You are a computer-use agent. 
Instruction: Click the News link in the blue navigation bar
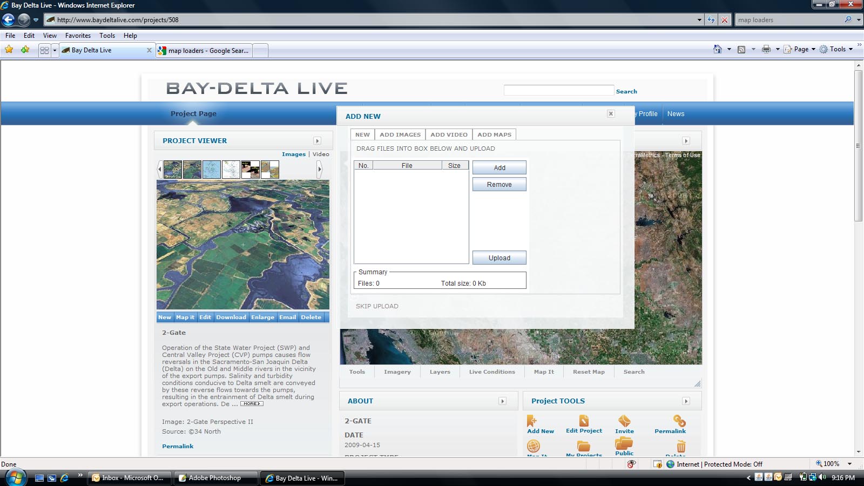[x=676, y=114]
